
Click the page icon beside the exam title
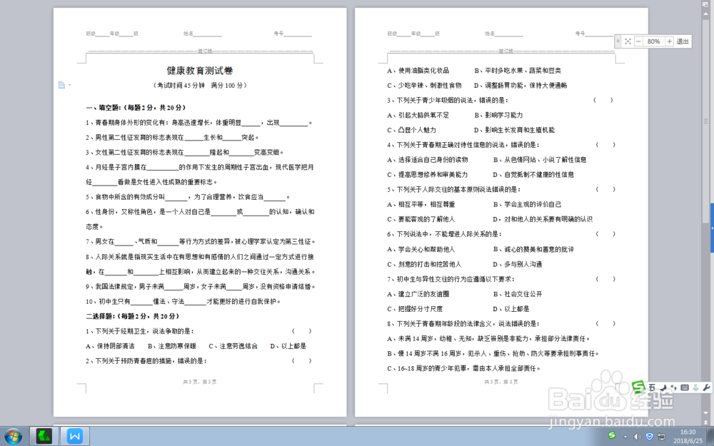click(x=61, y=85)
